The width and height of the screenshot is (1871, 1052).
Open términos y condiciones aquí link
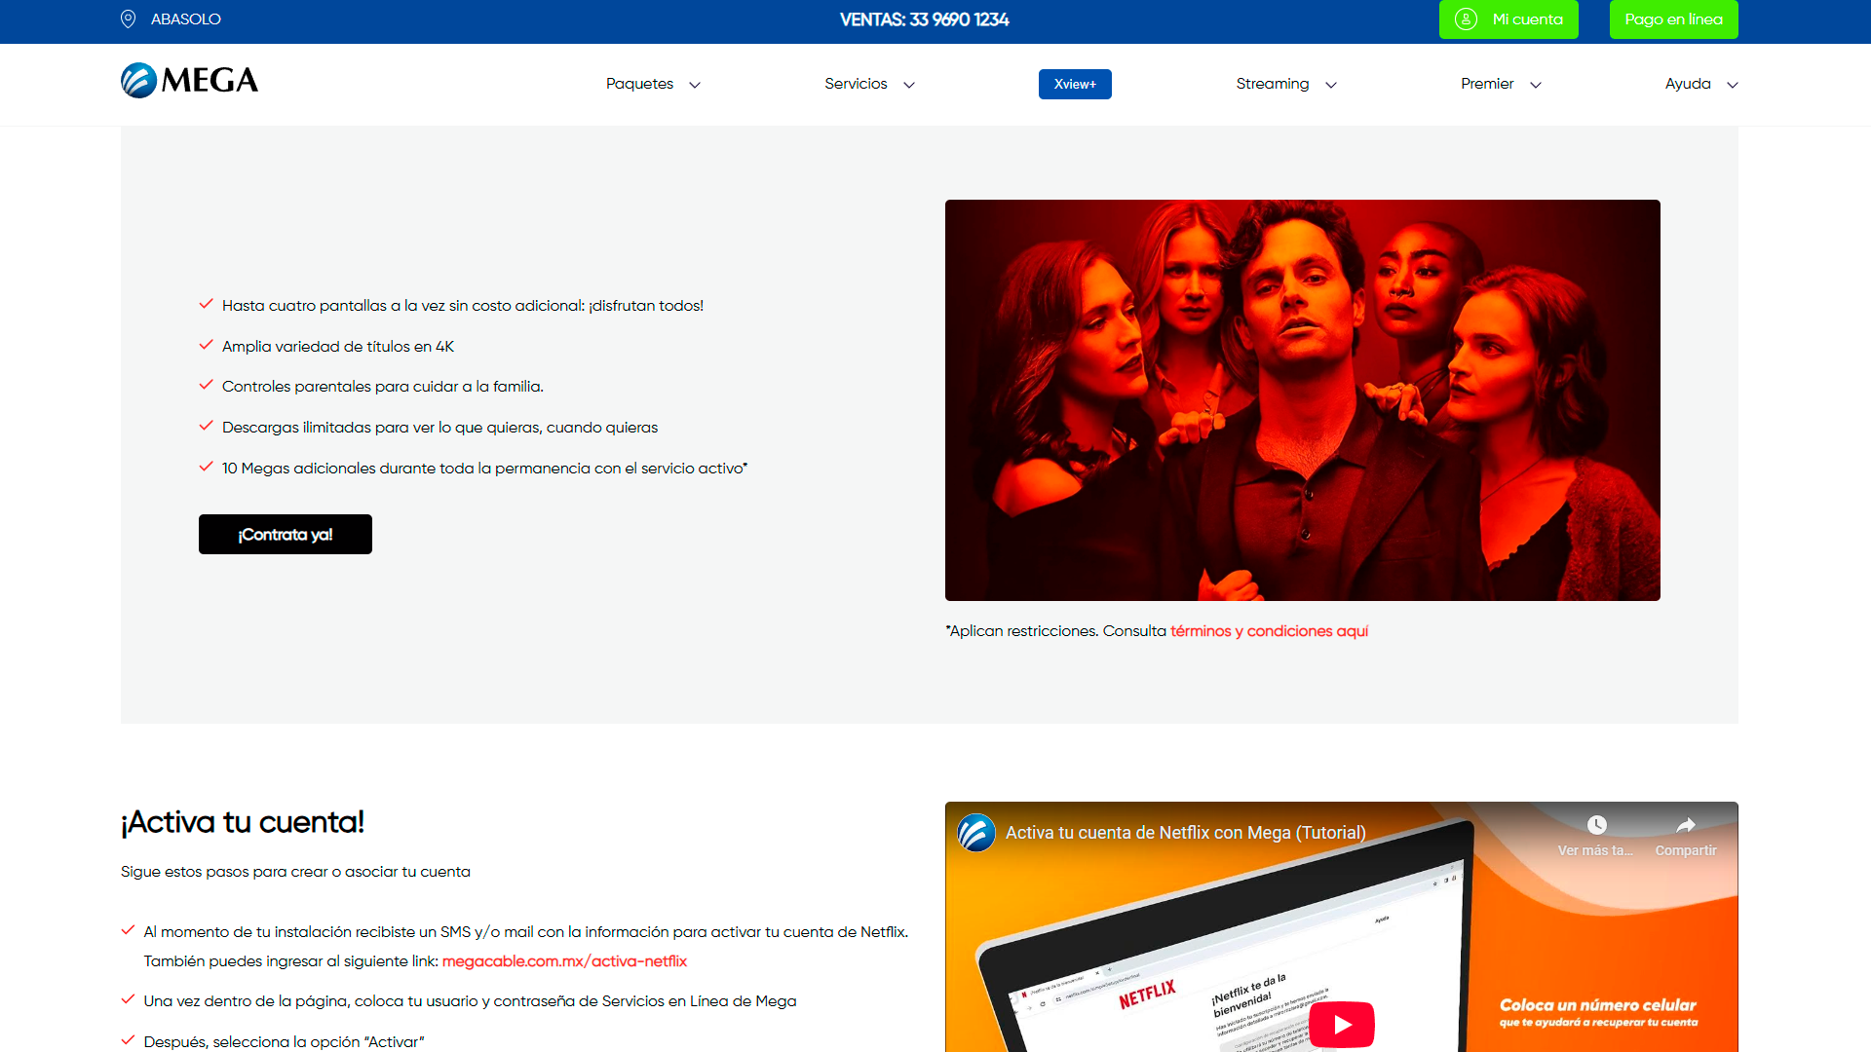pyautogui.click(x=1269, y=631)
